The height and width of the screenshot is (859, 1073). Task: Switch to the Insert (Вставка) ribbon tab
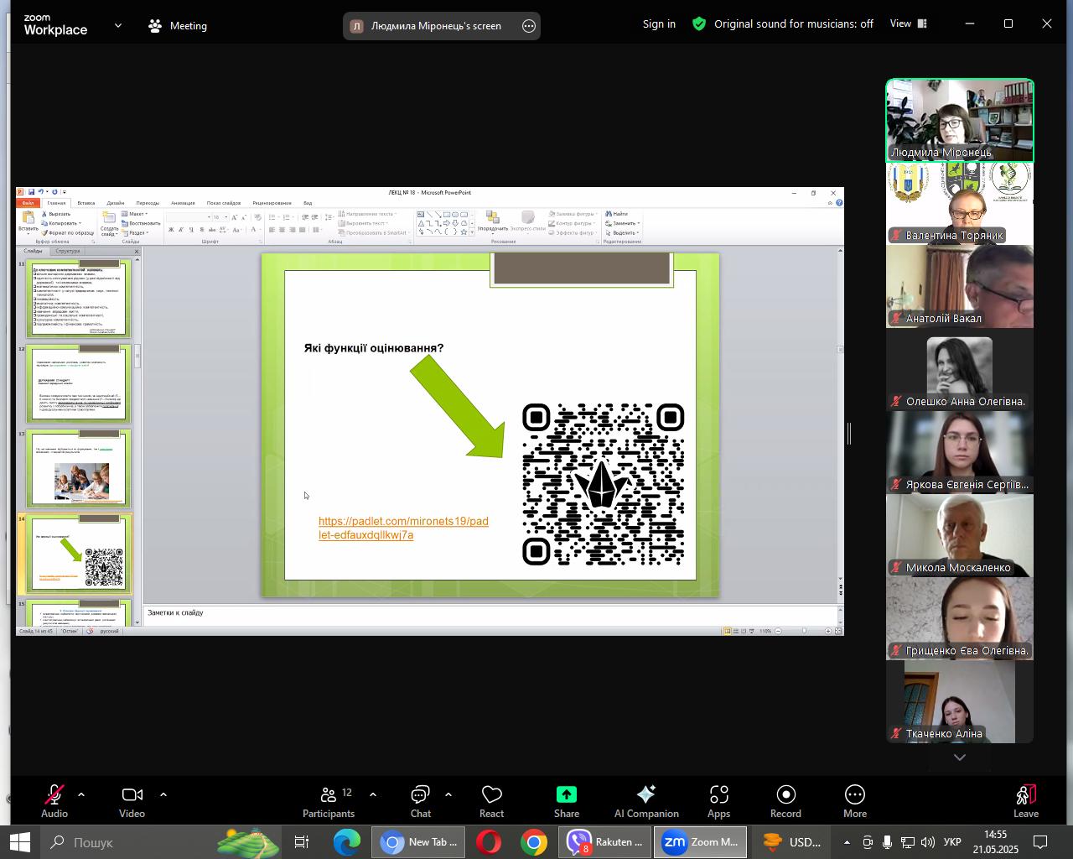(86, 203)
